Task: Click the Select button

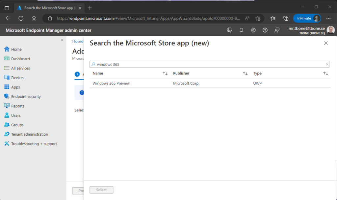Action: click(101, 190)
